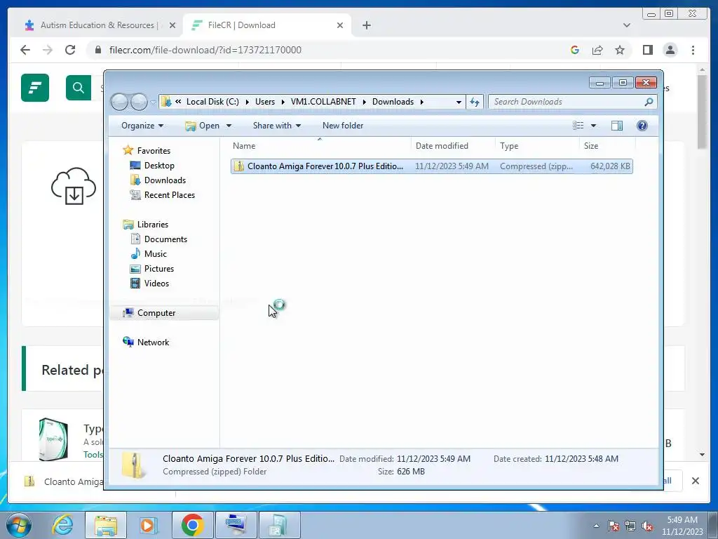The width and height of the screenshot is (718, 539).
Task: Open Recent Places in Favorites
Action: (170, 195)
